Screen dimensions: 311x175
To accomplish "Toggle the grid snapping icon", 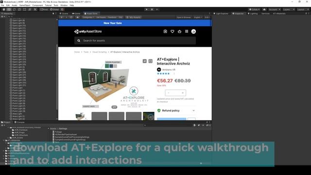I will (62, 10).
